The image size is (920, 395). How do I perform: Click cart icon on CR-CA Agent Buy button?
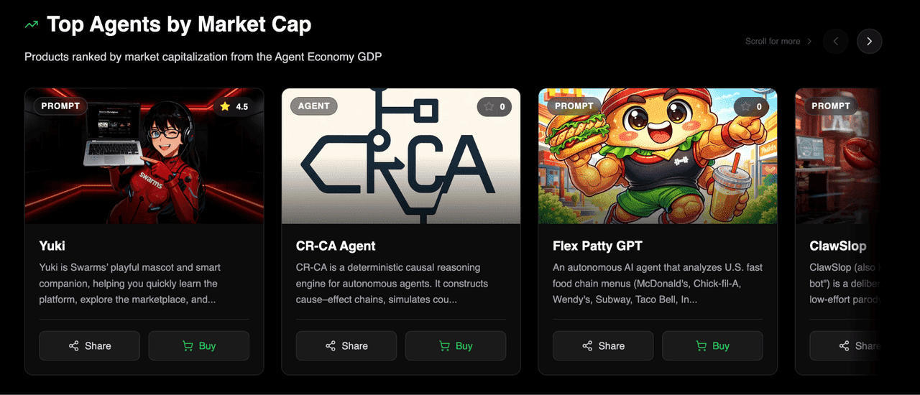444,346
